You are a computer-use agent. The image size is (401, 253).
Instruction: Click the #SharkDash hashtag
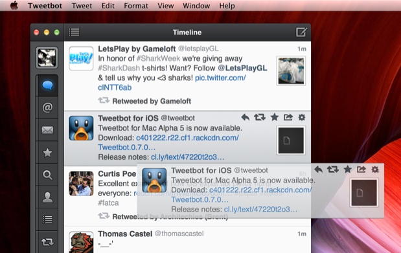(x=119, y=68)
